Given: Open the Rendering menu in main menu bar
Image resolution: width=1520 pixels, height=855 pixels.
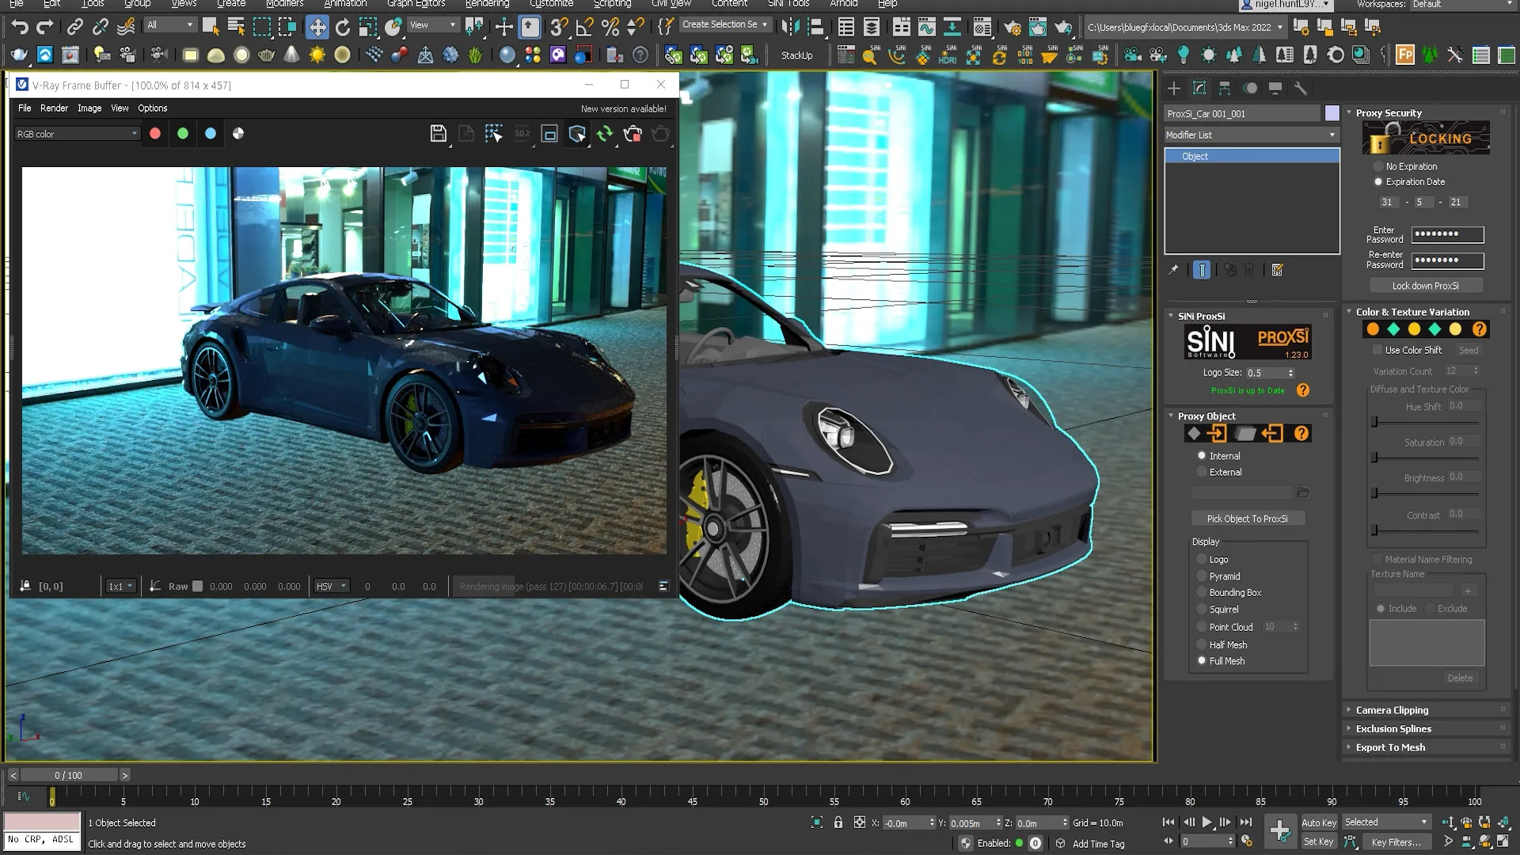Looking at the screenshot, I should [487, 4].
